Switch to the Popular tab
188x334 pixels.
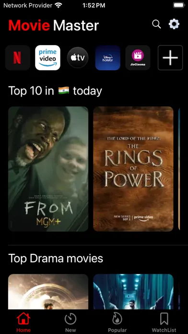tap(117, 322)
